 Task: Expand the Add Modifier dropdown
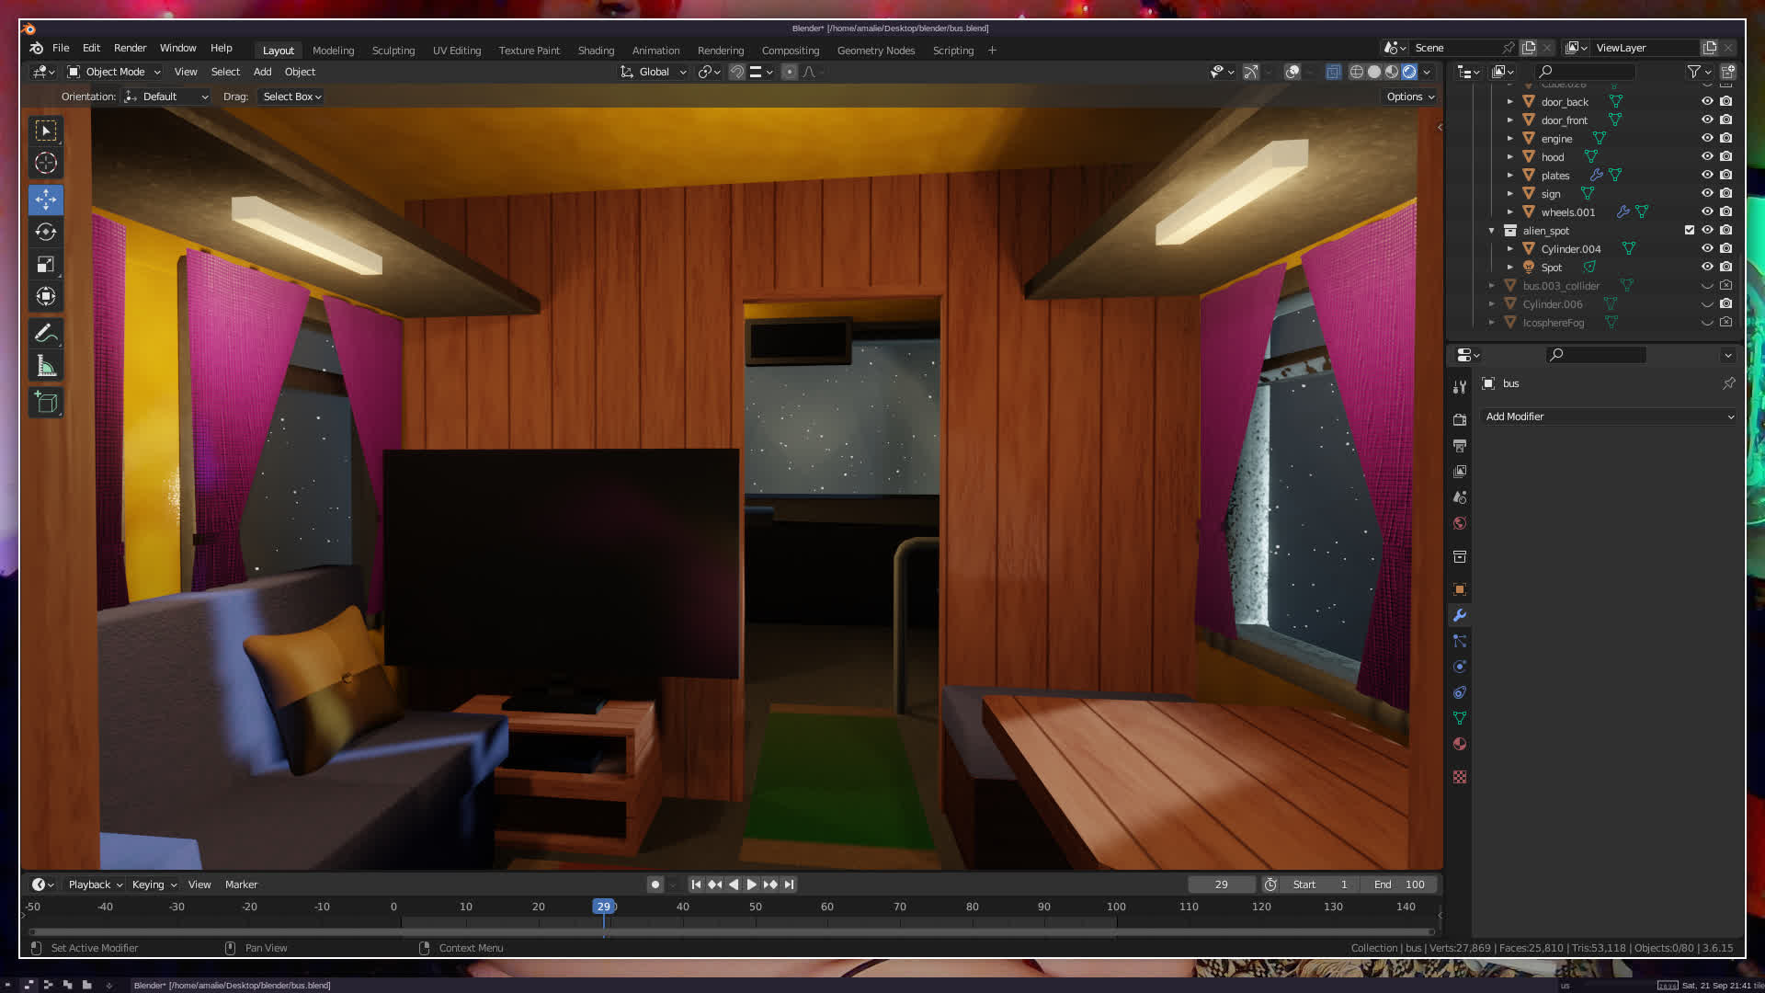(1610, 417)
